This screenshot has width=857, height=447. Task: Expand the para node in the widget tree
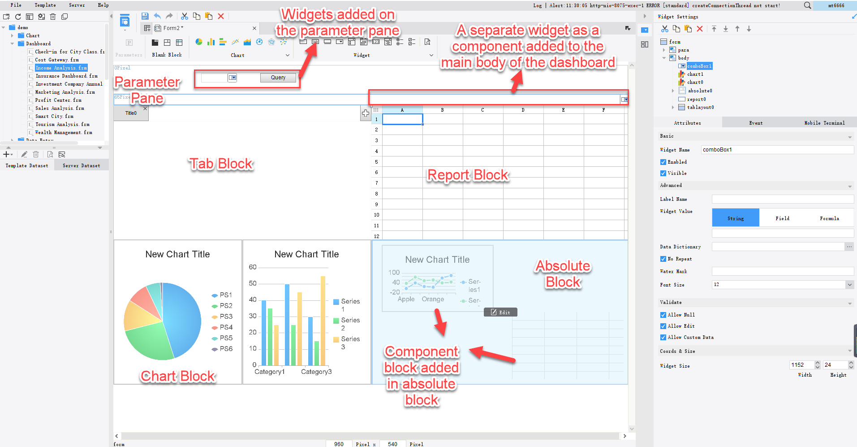663,50
